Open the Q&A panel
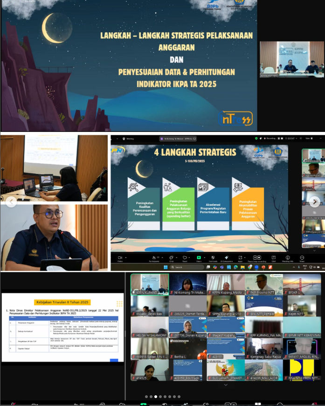Screen dimensions: 325x406 coord(273,258)
